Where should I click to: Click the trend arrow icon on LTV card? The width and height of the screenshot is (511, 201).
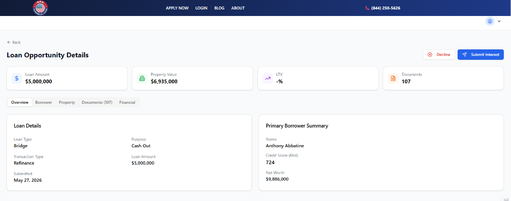[x=268, y=78]
